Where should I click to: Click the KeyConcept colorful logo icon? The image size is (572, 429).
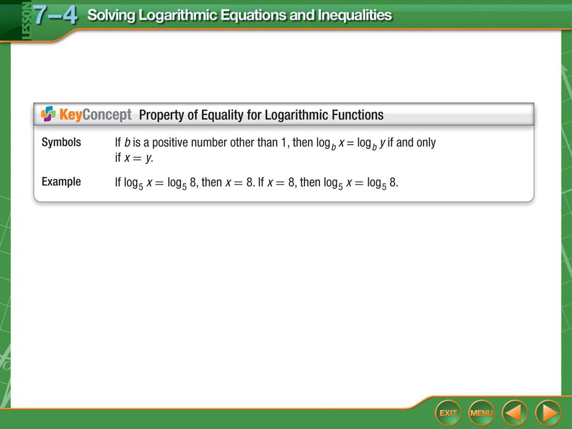pyautogui.click(x=48, y=114)
